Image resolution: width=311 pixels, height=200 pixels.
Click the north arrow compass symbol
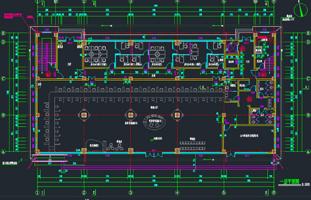pos(300,9)
